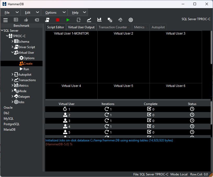Click the hamburger menu icon in the toolbar
Image resolution: width=213 pixels, height=177 pixels.
(x=5, y=20)
